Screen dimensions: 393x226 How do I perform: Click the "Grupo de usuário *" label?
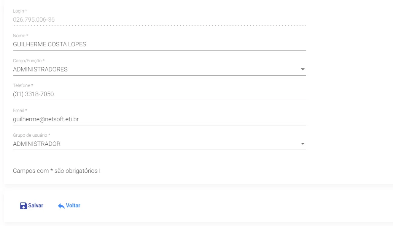tap(32, 135)
